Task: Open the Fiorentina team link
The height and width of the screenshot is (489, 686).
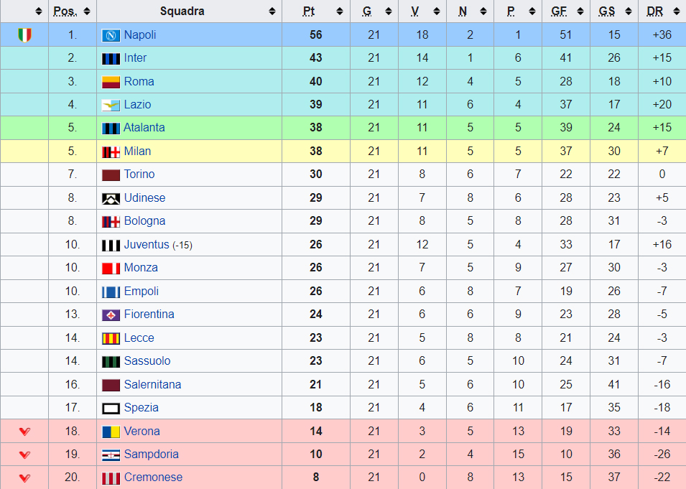Action: [149, 315]
